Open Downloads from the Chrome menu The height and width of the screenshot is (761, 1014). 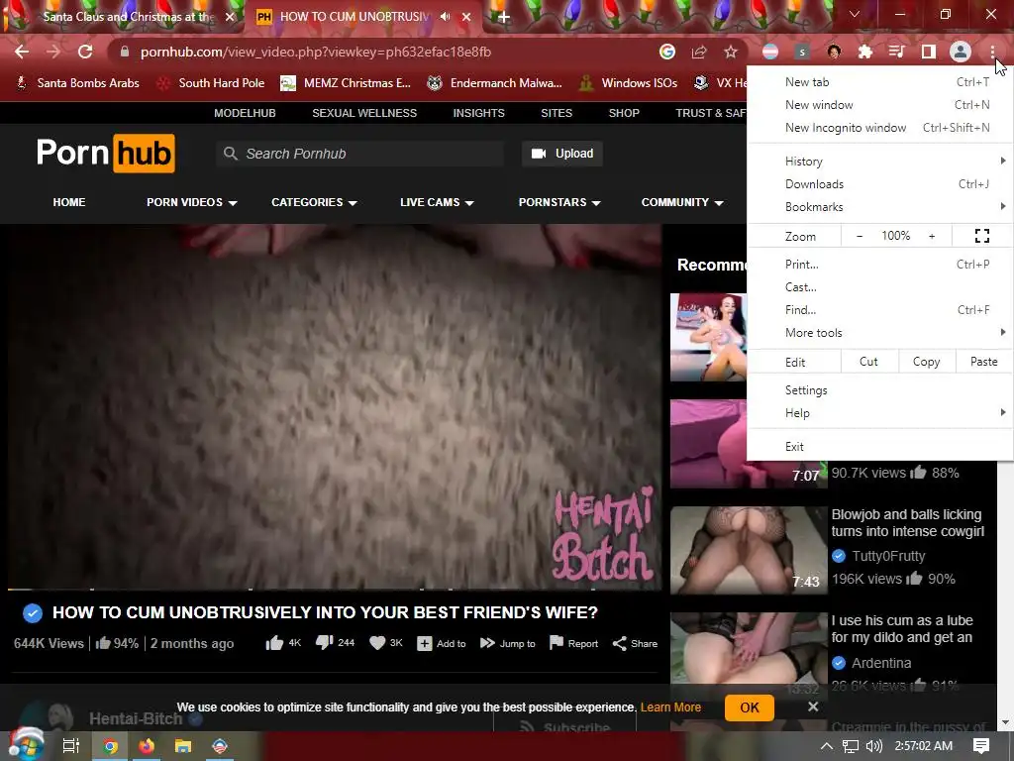coord(879,183)
